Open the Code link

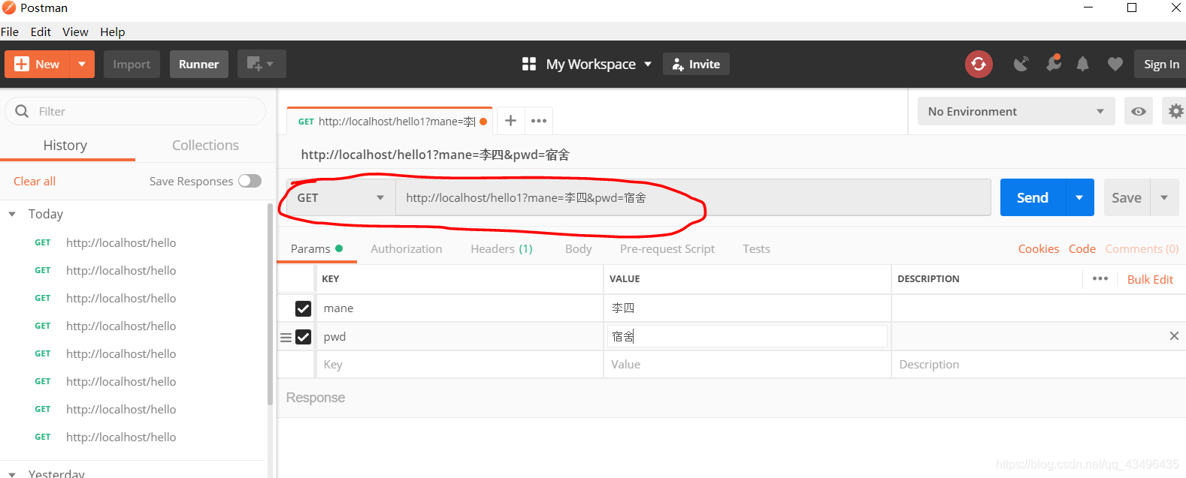1082,248
